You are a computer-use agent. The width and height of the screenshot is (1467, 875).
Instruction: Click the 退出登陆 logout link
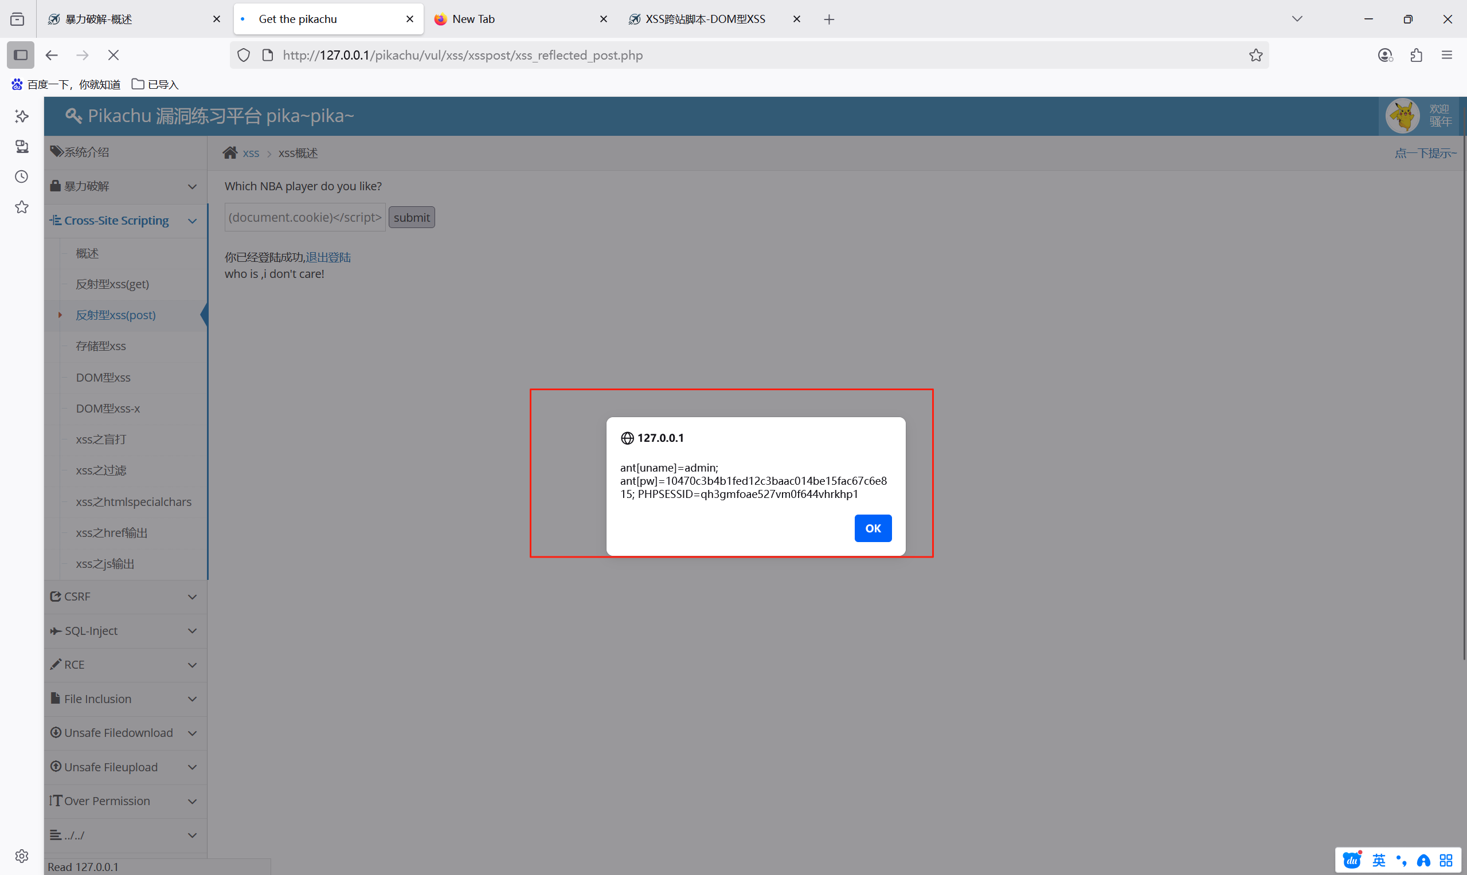(x=328, y=258)
